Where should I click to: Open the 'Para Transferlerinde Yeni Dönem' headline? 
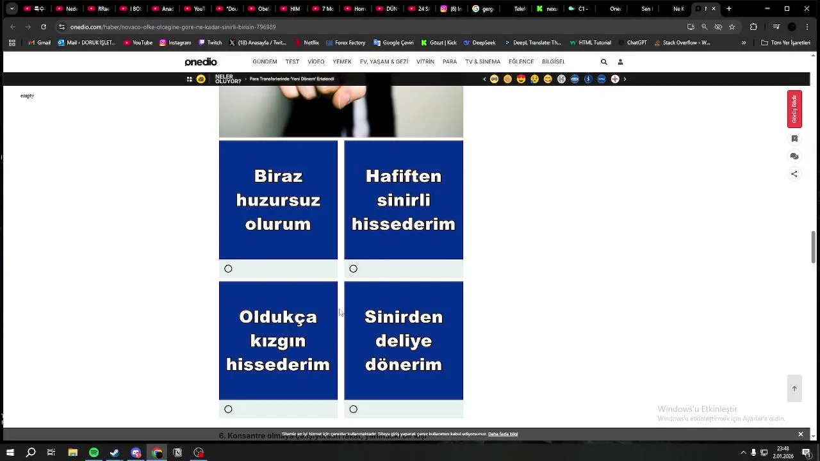pyautogui.click(x=291, y=79)
